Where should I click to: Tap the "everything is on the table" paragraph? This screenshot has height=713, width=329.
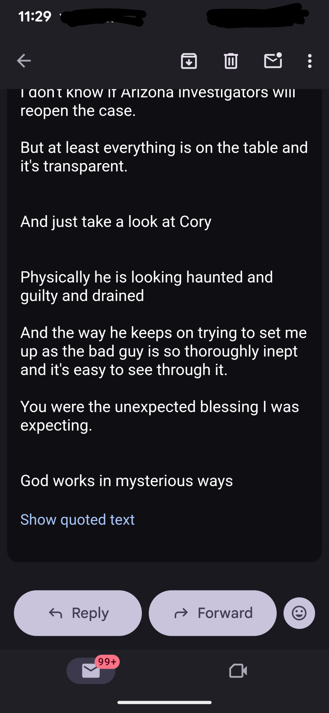click(x=164, y=157)
